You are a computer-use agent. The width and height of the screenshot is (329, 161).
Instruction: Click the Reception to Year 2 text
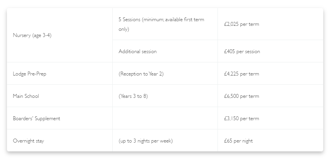point(141,74)
